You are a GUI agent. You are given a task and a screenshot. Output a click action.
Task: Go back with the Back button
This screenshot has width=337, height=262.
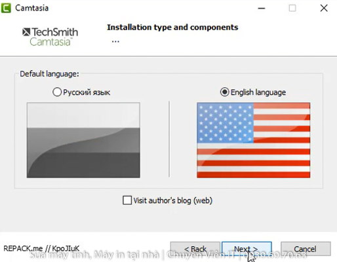195,249
